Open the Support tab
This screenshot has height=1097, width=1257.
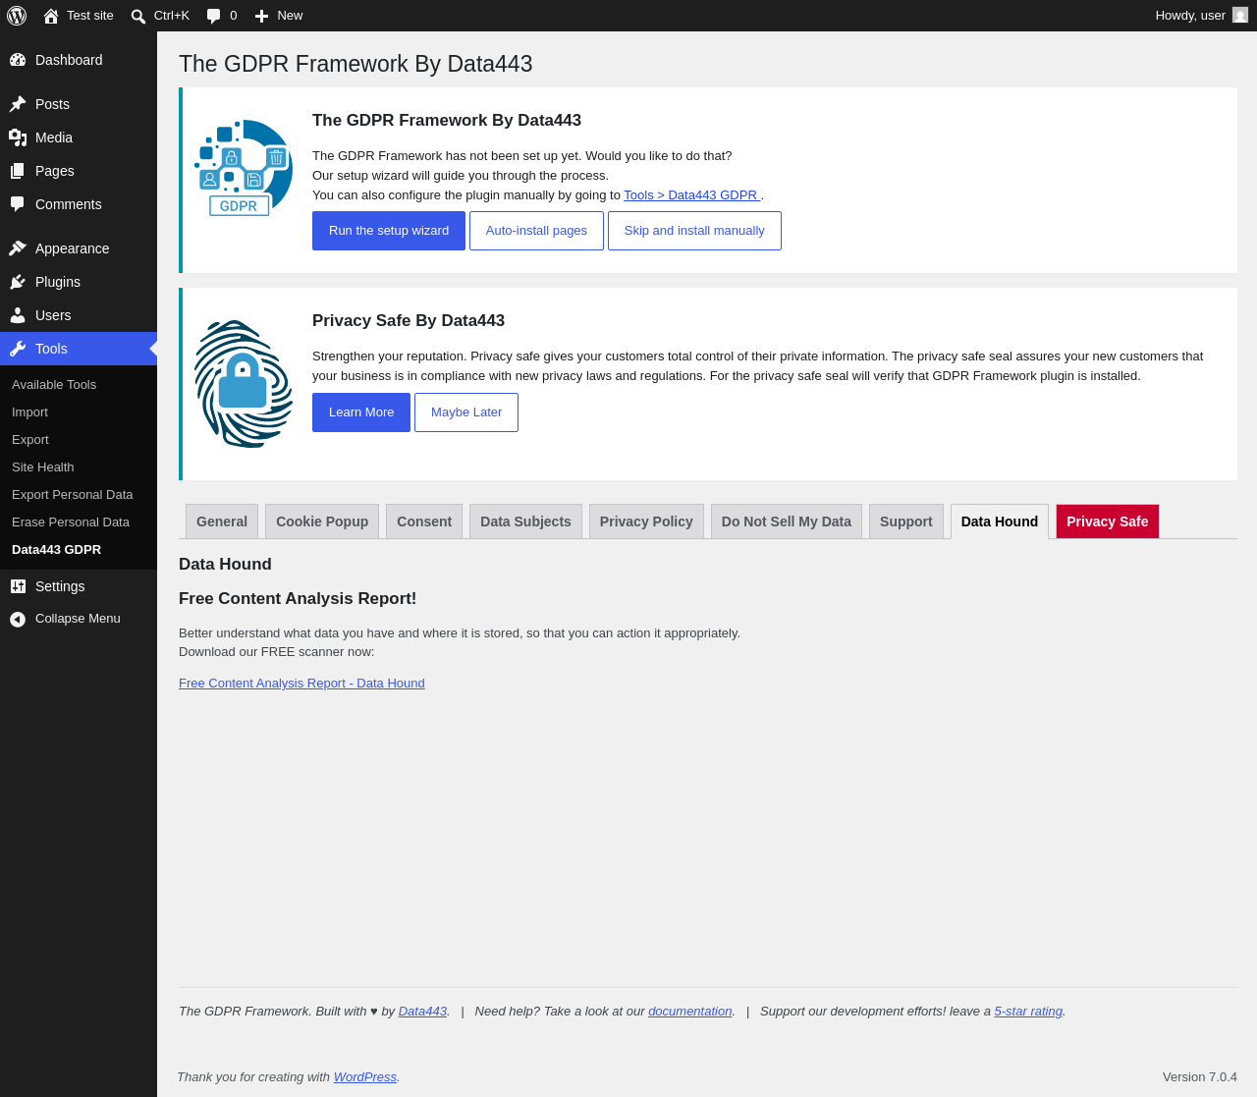(x=906, y=521)
